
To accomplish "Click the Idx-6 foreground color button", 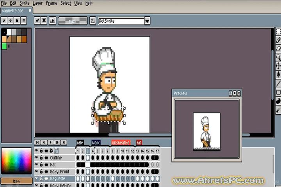I will click(16, 181).
